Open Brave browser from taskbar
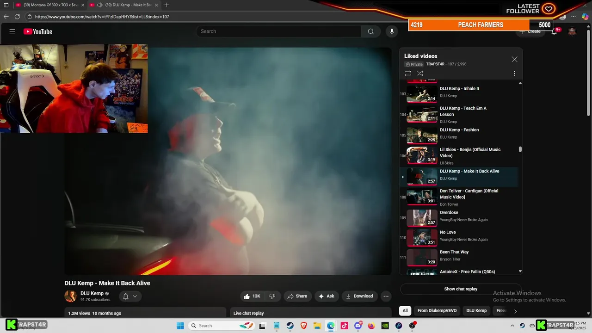This screenshot has height=333, width=592. pos(304,326)
